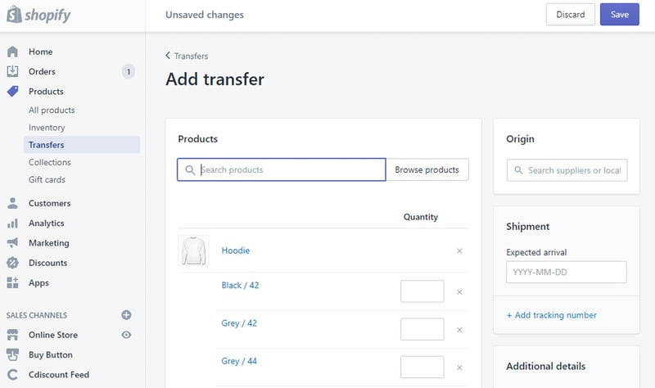Open Customers in sidebar
The height and width of the screenshot is (388, 655).
click(x=49, y=203)
